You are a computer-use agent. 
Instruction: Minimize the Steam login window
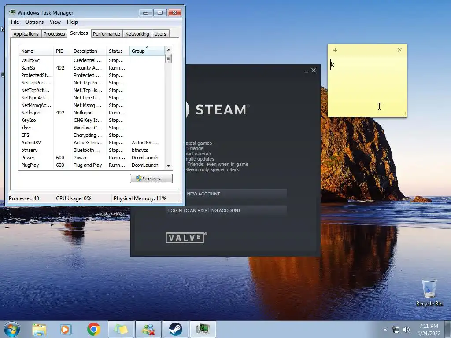point(307,70)
